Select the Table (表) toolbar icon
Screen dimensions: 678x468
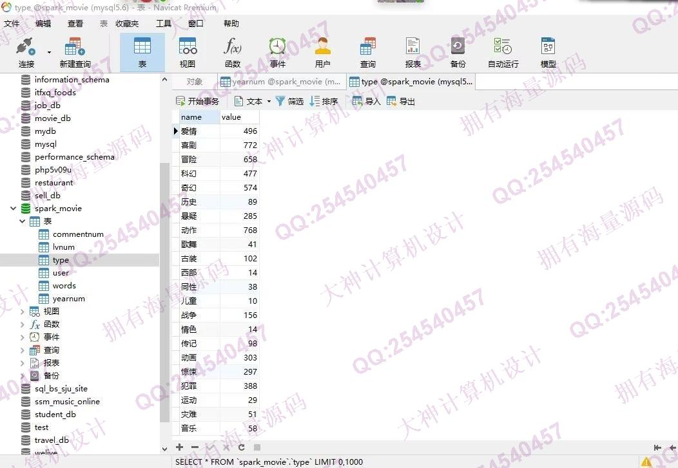pyautogui.click(x=142, y=53)
